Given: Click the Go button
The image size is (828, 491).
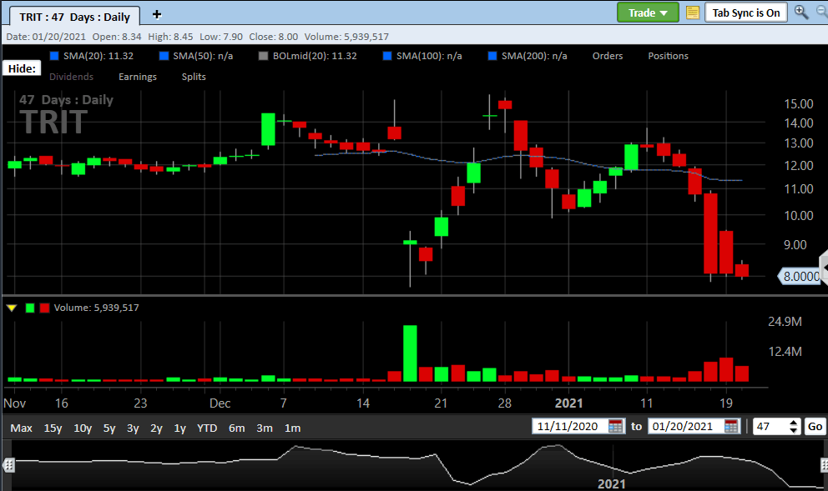Looking at the screenshot, I should coord(815,426).
